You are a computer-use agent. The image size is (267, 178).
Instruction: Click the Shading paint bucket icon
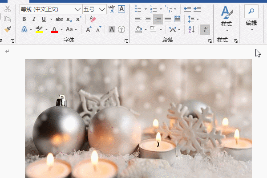coord(138,29)
